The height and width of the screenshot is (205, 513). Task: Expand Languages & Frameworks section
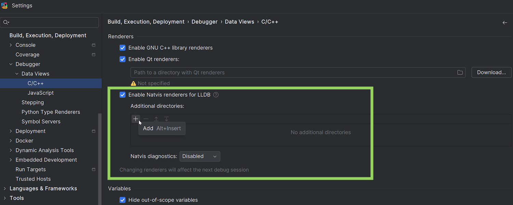pyautogui.click(x=5, y=189)
